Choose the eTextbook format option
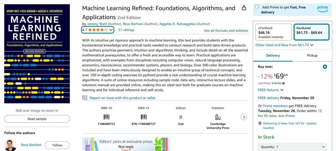This screenshot has height=151, width=336. point(273,32)
